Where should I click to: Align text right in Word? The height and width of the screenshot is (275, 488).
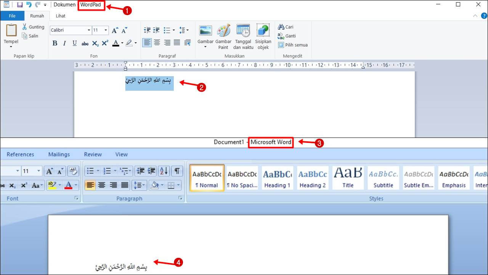[113, 185]
